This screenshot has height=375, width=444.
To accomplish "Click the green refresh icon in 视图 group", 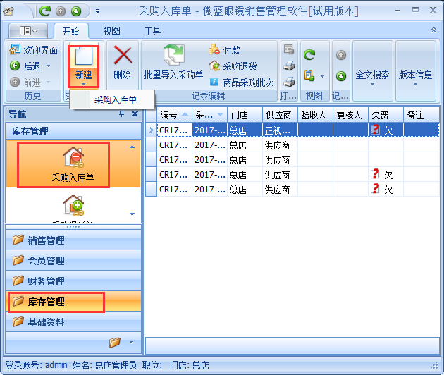I will (309, 54).
